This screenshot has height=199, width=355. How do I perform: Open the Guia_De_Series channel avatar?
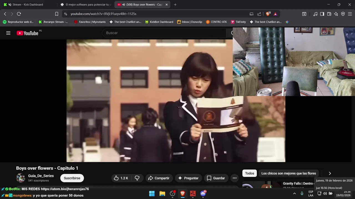(x=21, y=178)
